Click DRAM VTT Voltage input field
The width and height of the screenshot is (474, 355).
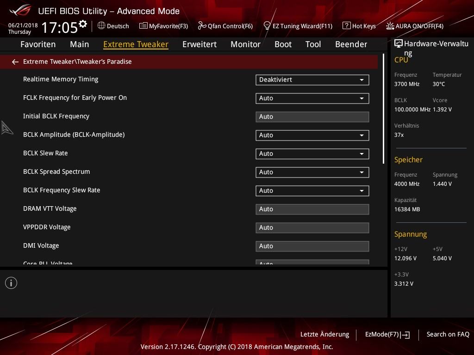[312, 209]
